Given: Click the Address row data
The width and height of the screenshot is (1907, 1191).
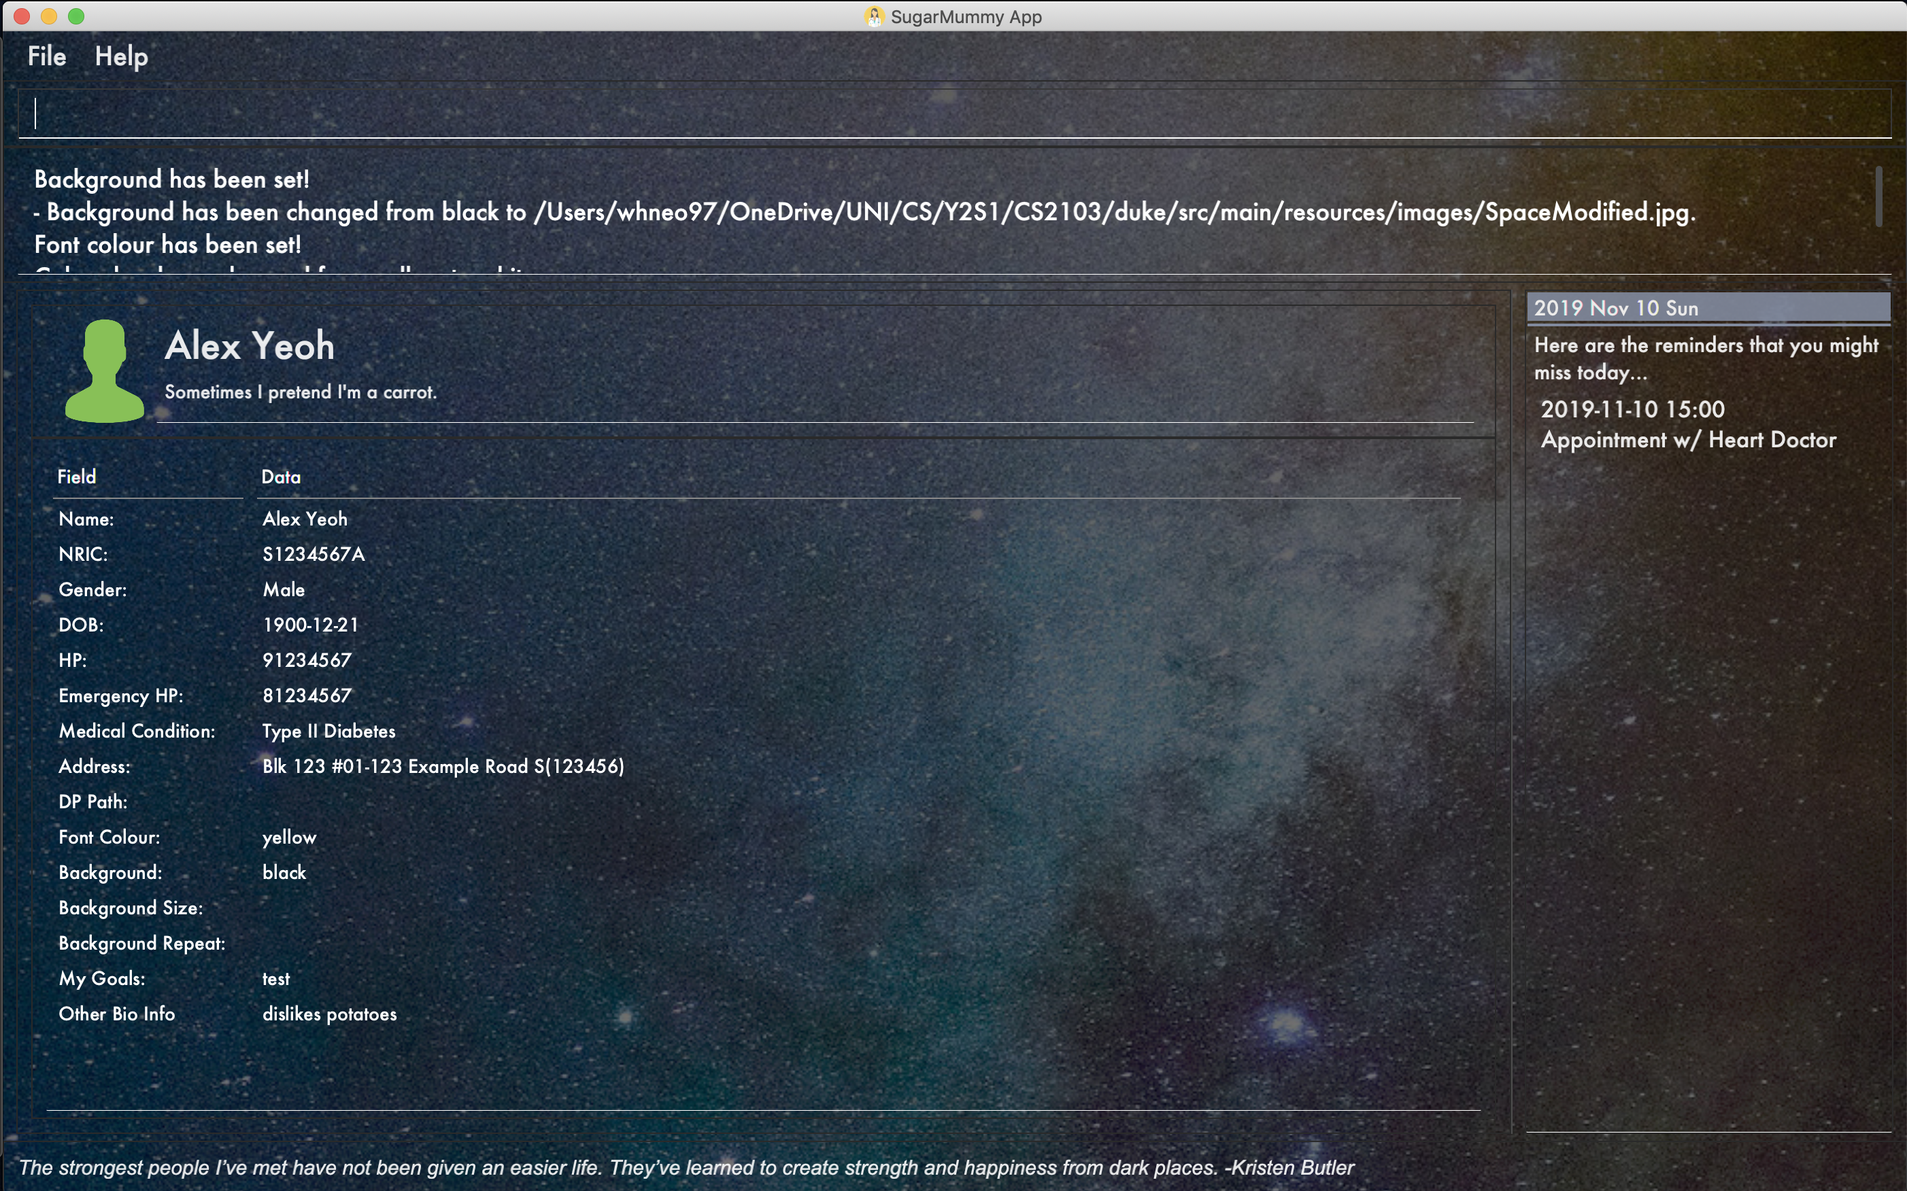Looking at the screenshot, I should [443, 766].
